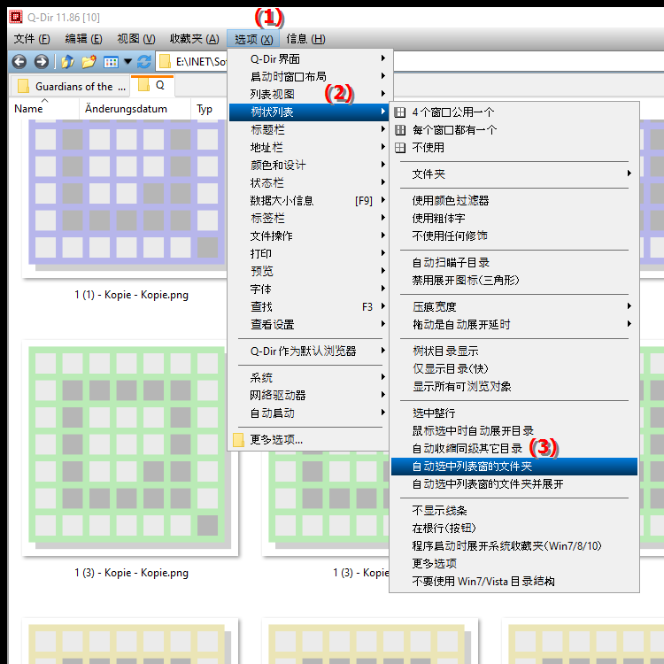Open thumbnail 1 (3) - Kopie - Kopie.png
Viewport: 664px width, 664px height.
[130, 448]
